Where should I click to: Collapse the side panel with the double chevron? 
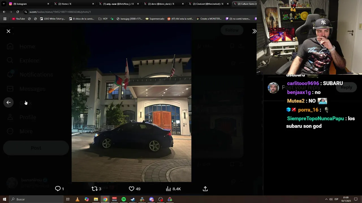254,31
